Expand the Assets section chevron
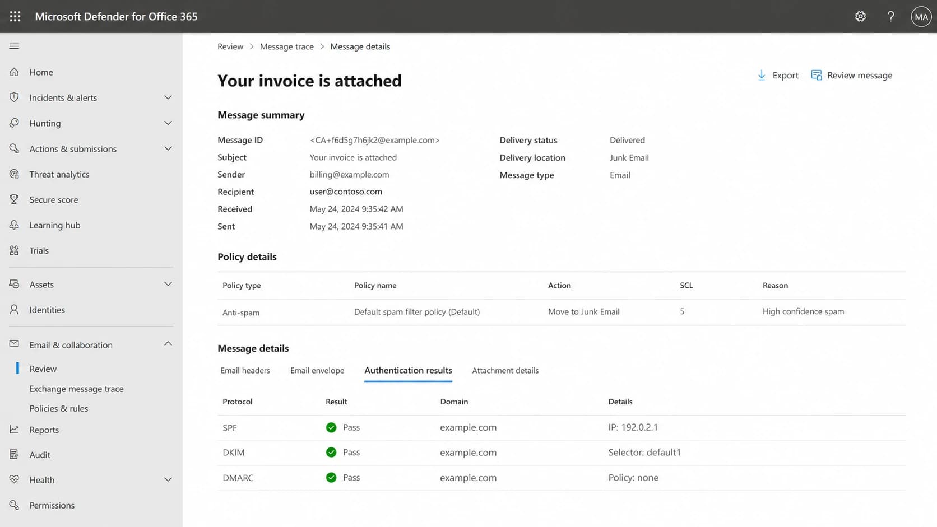Image resolution: width=937 pixels, height=527 pixels. [168, 284]
